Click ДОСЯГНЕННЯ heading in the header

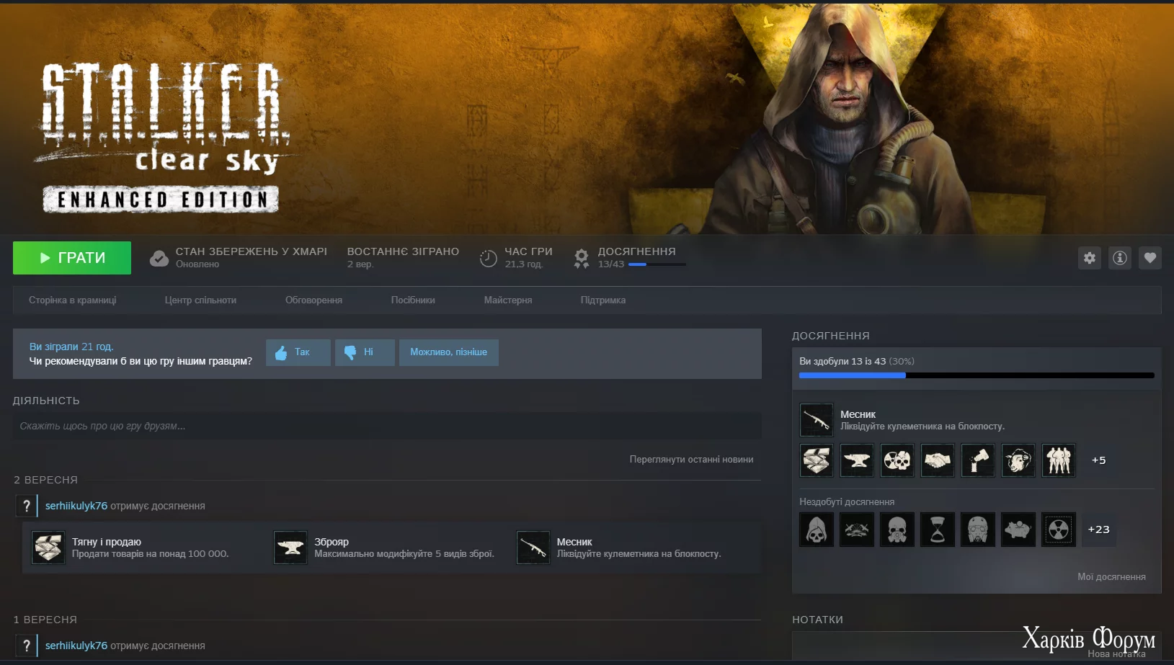(x=636, y=251)
